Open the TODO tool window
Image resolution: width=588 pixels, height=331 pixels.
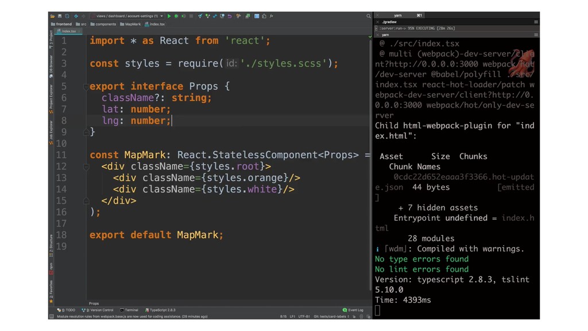pos(66,310)
